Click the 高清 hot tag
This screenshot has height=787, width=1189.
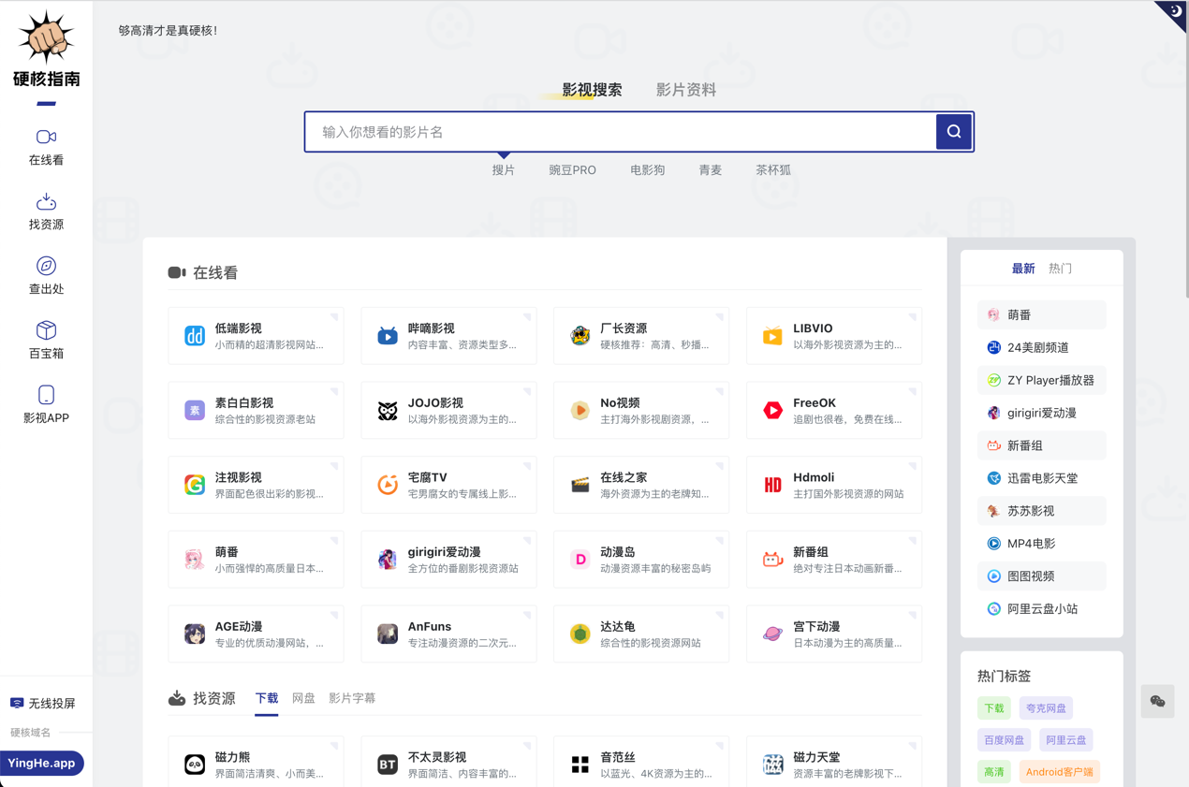[x=994, y=772]
